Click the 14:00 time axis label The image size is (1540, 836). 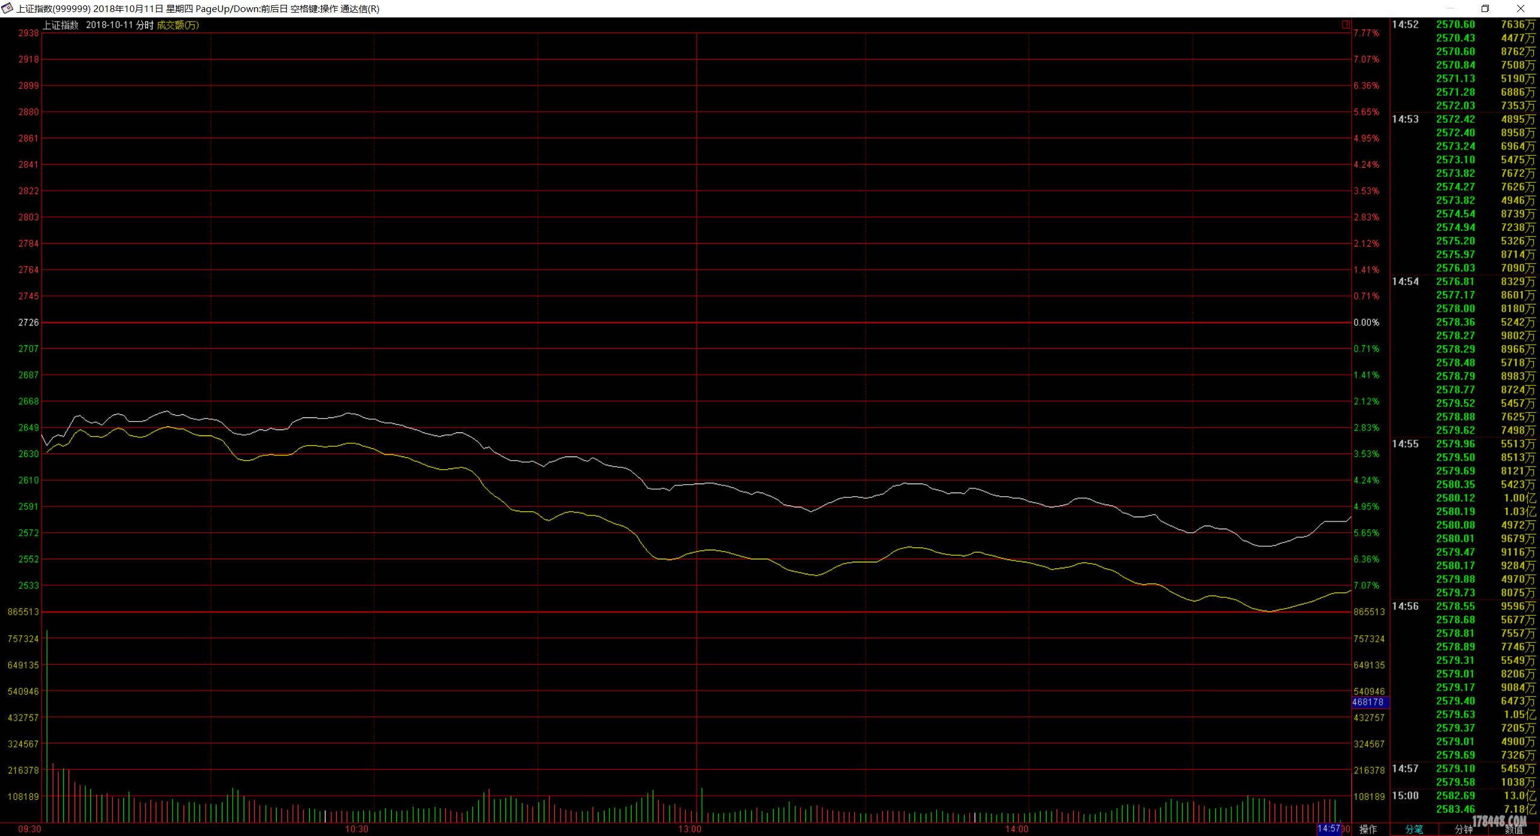[x=1017, y=829]
